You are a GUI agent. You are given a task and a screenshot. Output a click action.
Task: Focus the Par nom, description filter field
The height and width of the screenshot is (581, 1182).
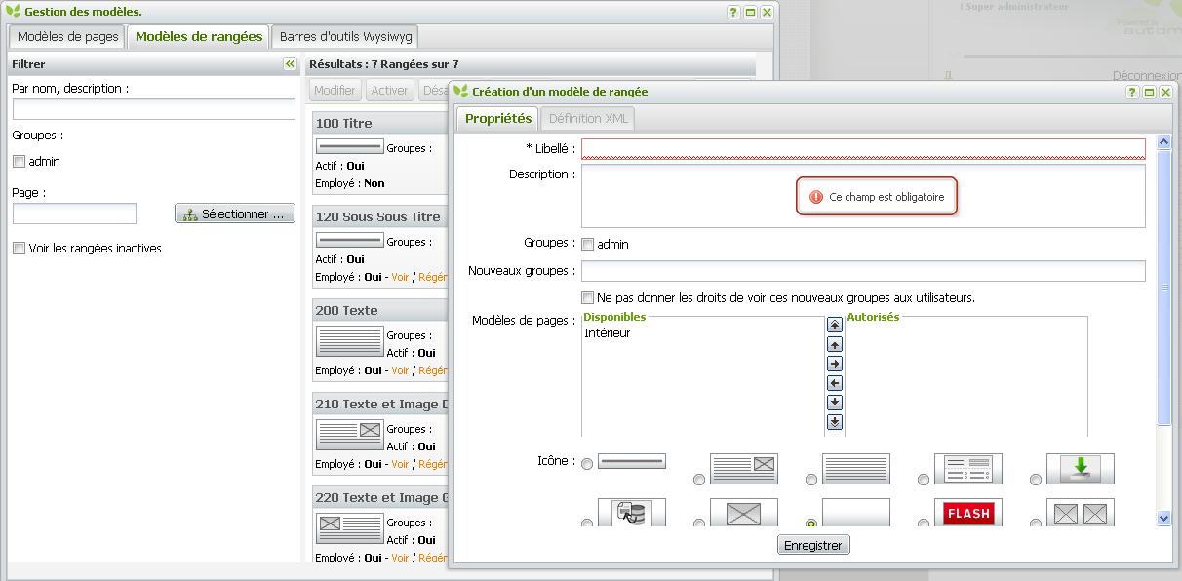pos(154,109)
